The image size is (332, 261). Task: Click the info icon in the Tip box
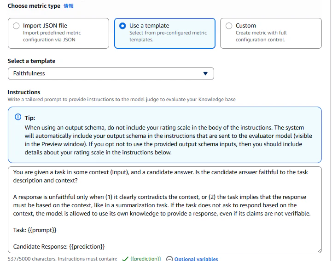coord(18,117)
